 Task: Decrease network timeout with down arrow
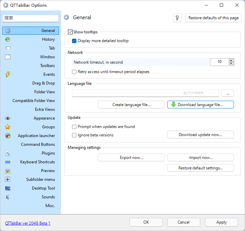click(x=231, y=63)
